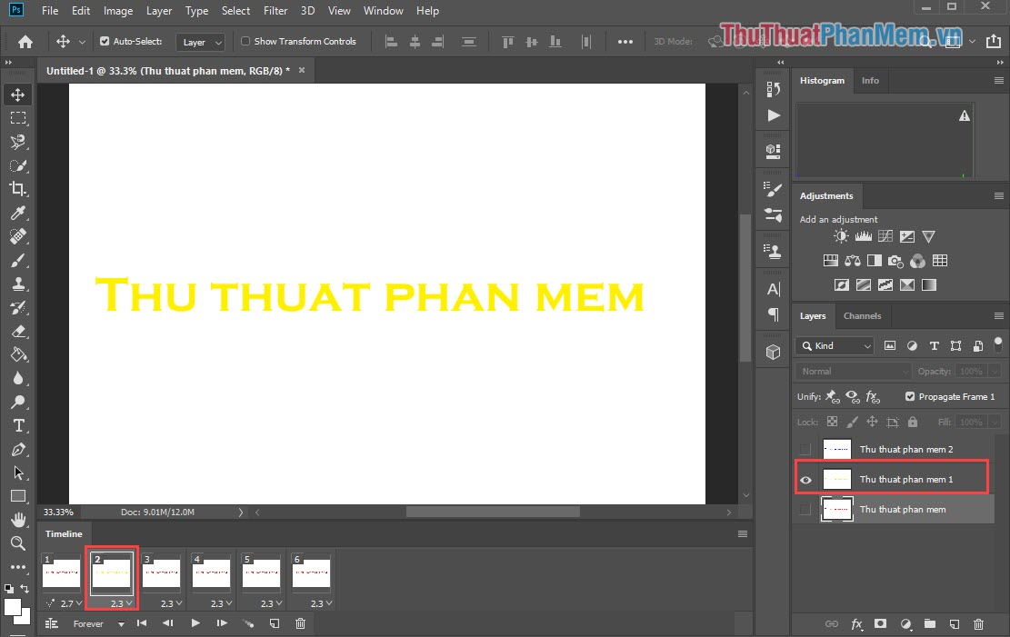
Task: Click the foreground color swatch
Action: (x=15, y=606)
